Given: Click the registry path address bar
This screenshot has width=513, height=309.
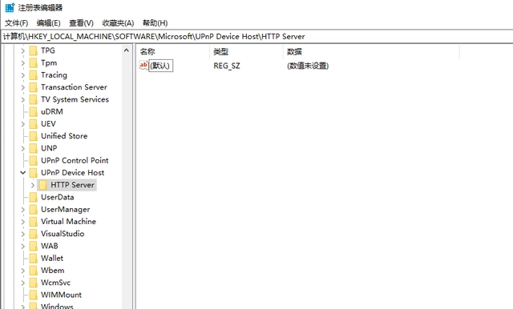Looking at the screenshot, I should [257, 37].
